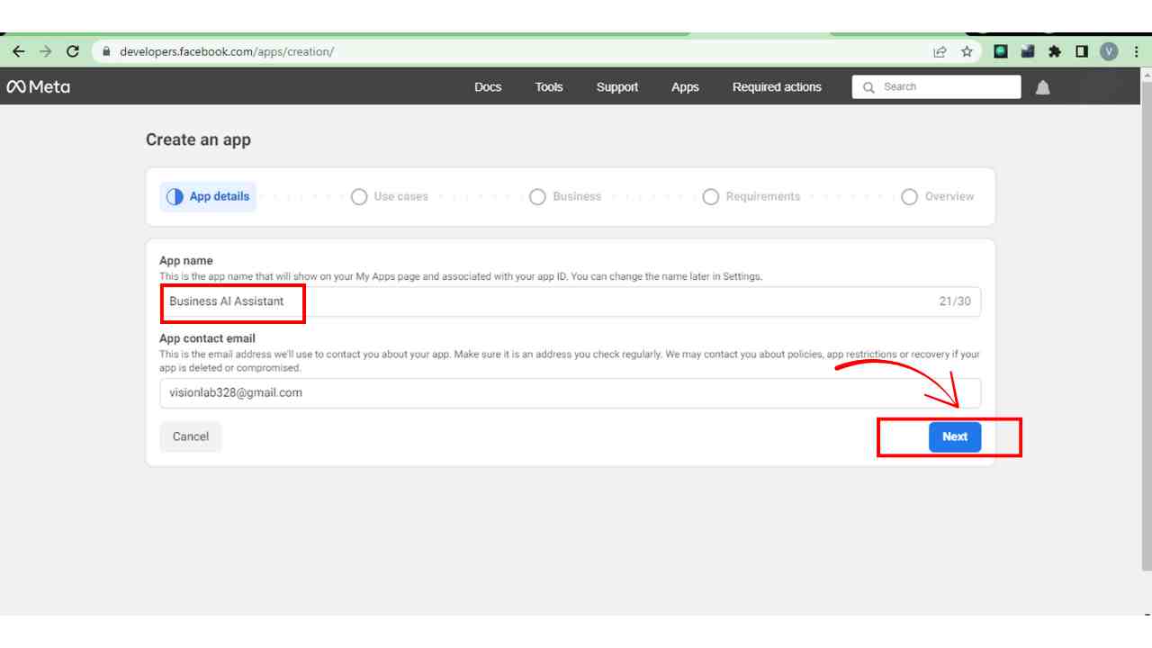1152x648 pixels.
Task: Open the Docs menu
Action: pos(488,87)
